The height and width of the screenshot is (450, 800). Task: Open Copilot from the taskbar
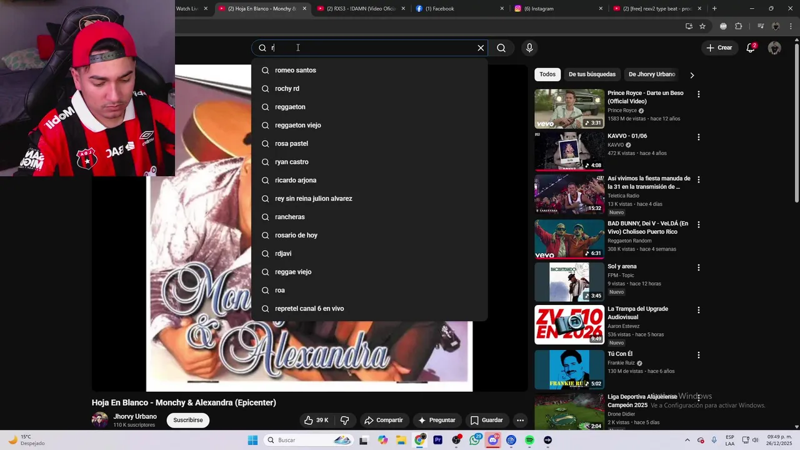[382, 440]
